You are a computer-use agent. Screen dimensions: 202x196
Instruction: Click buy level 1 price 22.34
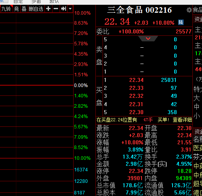[136, 80]
